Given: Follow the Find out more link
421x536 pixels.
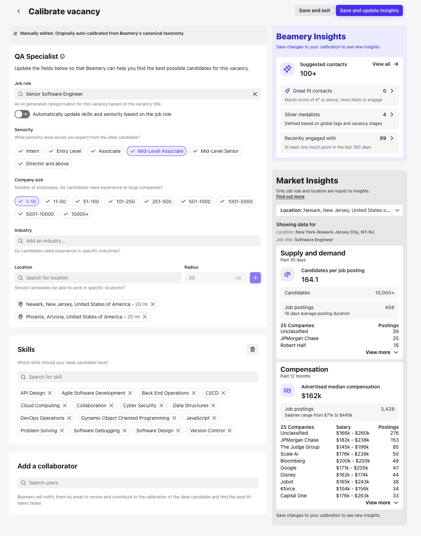Looking at the screenshot, I should 290,197.
